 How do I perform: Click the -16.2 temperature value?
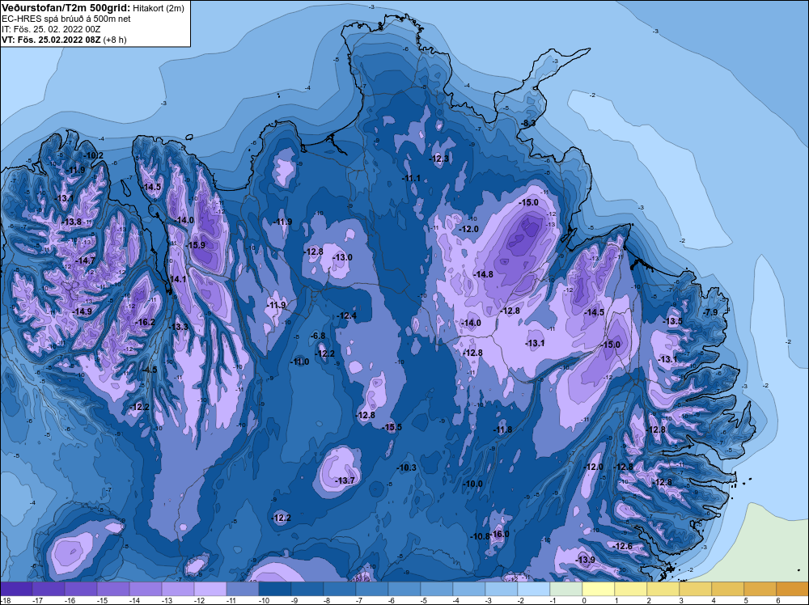coord(145,323)
